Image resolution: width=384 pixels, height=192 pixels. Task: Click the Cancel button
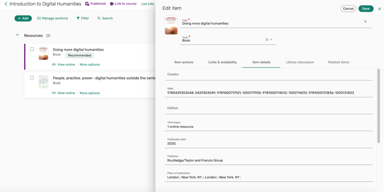(x=348, y=9)
